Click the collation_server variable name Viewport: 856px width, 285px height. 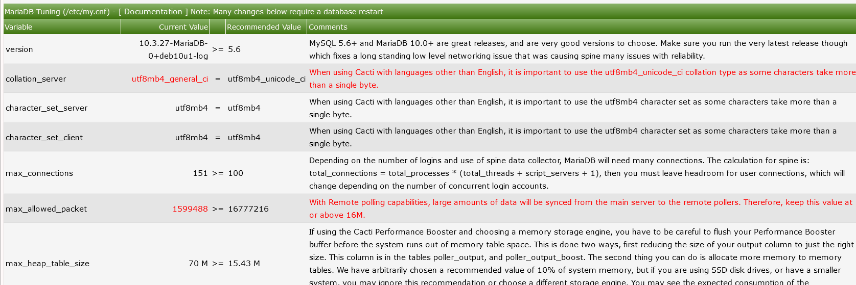pos(36,79)
